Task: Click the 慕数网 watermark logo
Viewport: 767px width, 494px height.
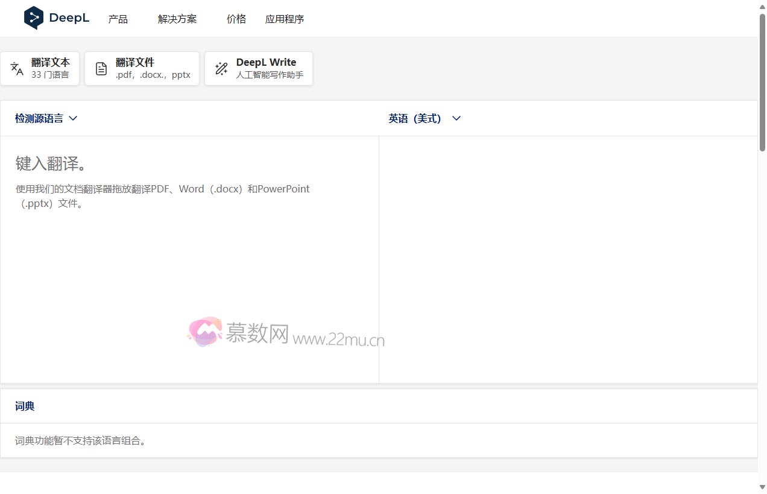Action: coord(204,332)
